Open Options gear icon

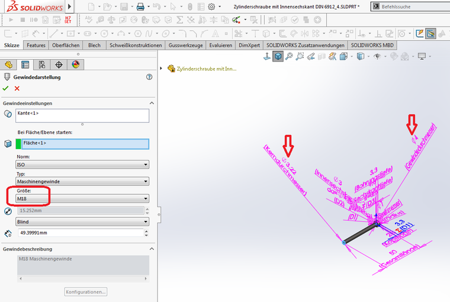click(x=211, y=7)
